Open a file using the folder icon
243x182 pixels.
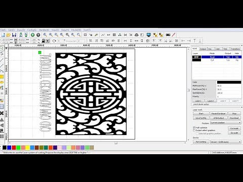[9, 35]
